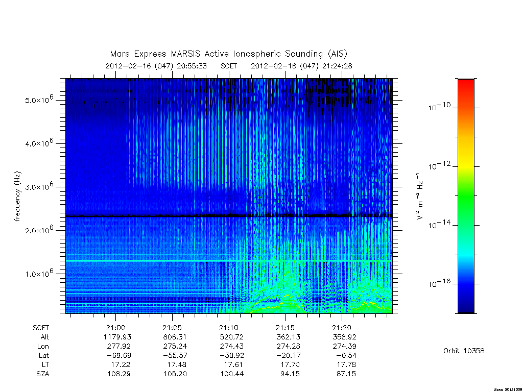This screenshot has height=392, width=523.
Task: Click the green band of the colorbar
Action: pos(466,197)
